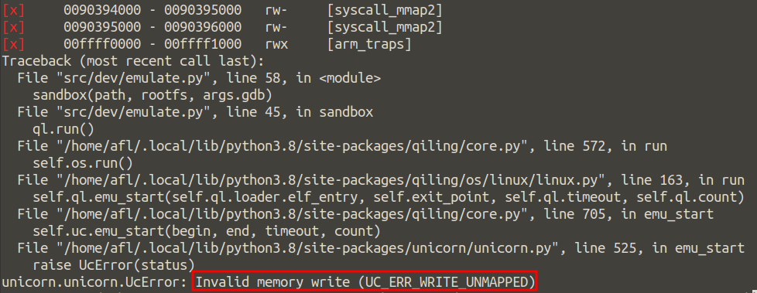
Task: Click the first red [x] marker
Action: click(x=13, y=10)
